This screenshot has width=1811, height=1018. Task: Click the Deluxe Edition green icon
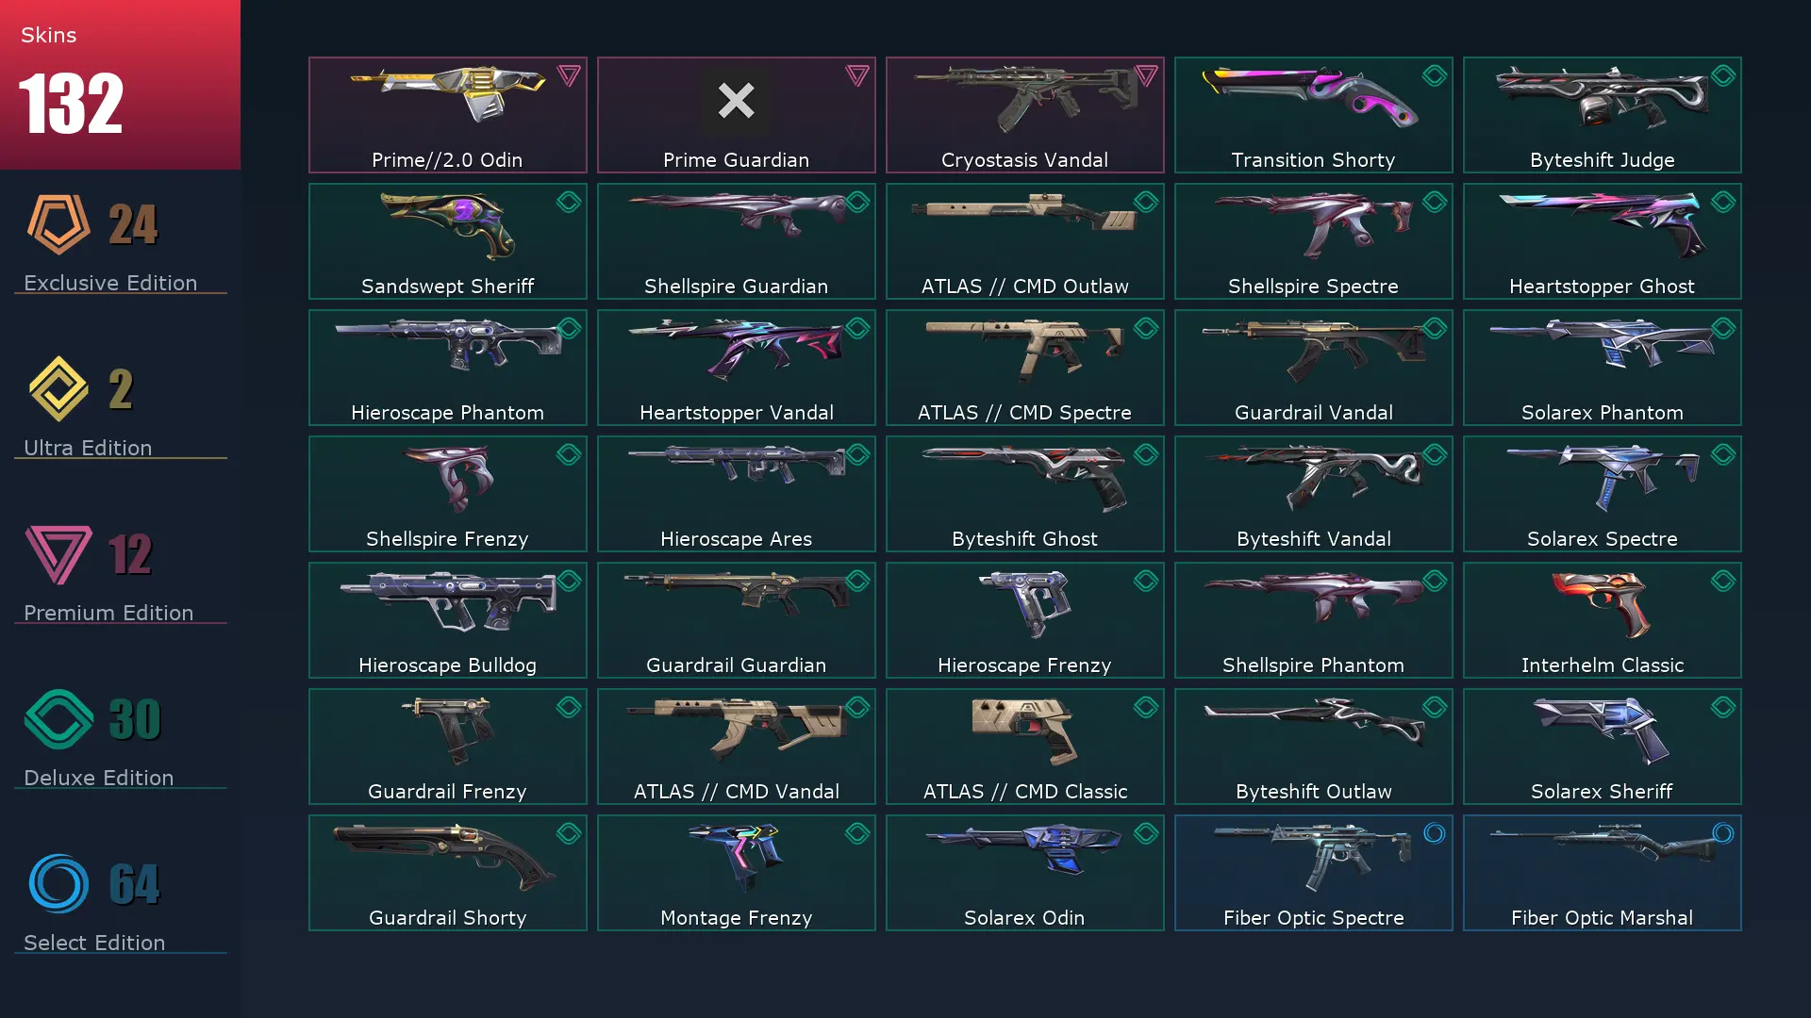(x=58, y=719)
